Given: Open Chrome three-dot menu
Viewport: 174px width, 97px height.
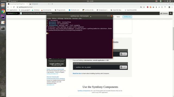Looking at the screenshot, I should point(172,7).
